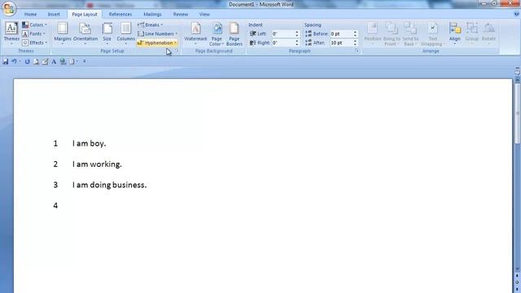Open the Page Color picker

217,33
